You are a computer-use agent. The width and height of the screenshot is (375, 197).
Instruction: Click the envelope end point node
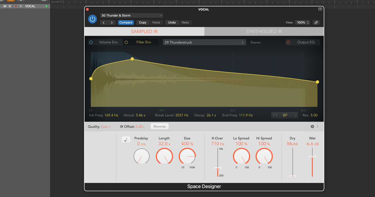tap(317, 82)
